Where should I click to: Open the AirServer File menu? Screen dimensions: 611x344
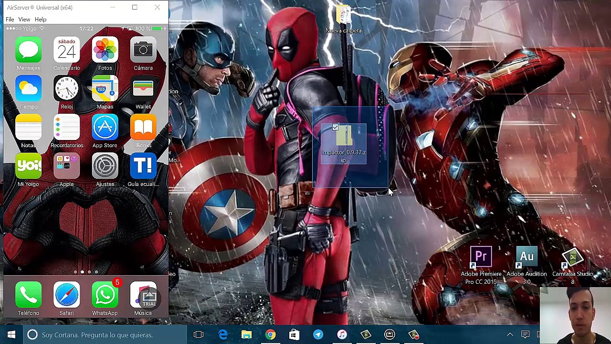pyautogui.click(x=10, y=20)
